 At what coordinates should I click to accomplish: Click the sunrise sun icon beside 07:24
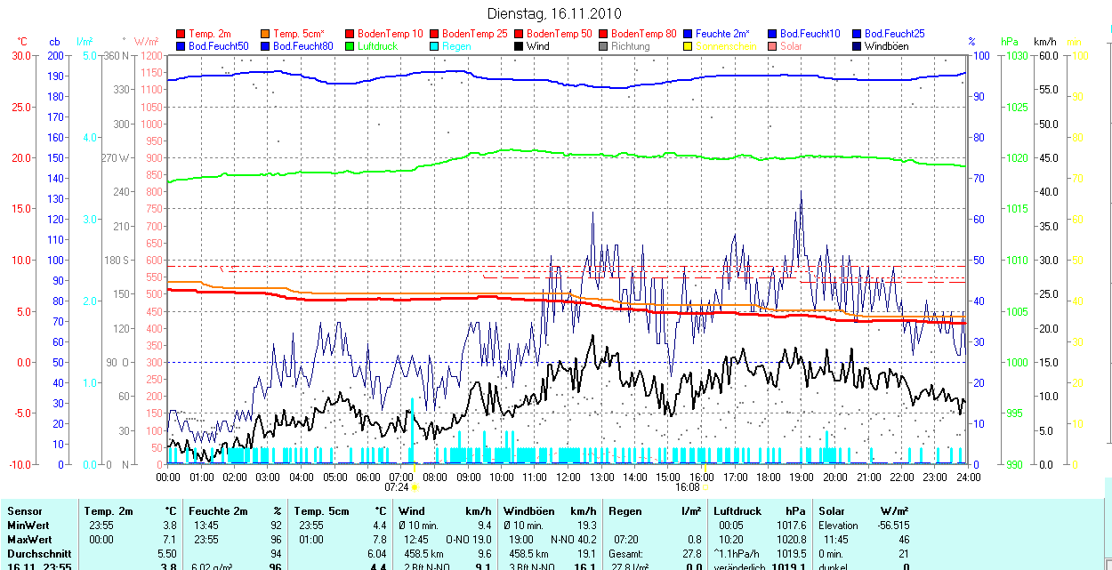(x=415, y=487)
